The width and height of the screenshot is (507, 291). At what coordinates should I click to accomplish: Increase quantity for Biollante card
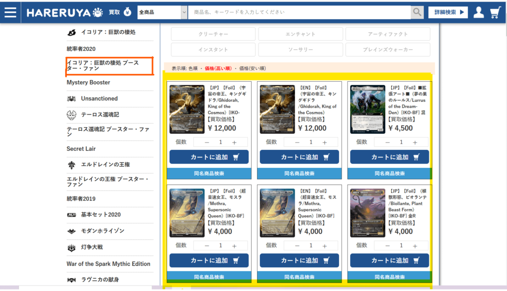(415, 246)
